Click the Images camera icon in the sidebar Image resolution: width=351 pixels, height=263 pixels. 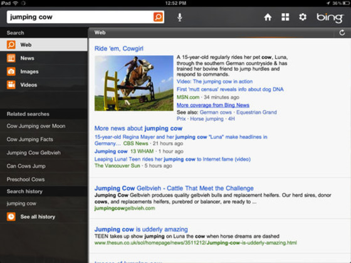(11, 71)
